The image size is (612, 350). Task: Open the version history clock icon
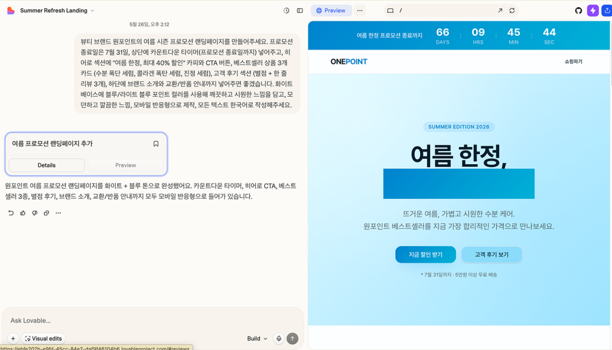286,11
